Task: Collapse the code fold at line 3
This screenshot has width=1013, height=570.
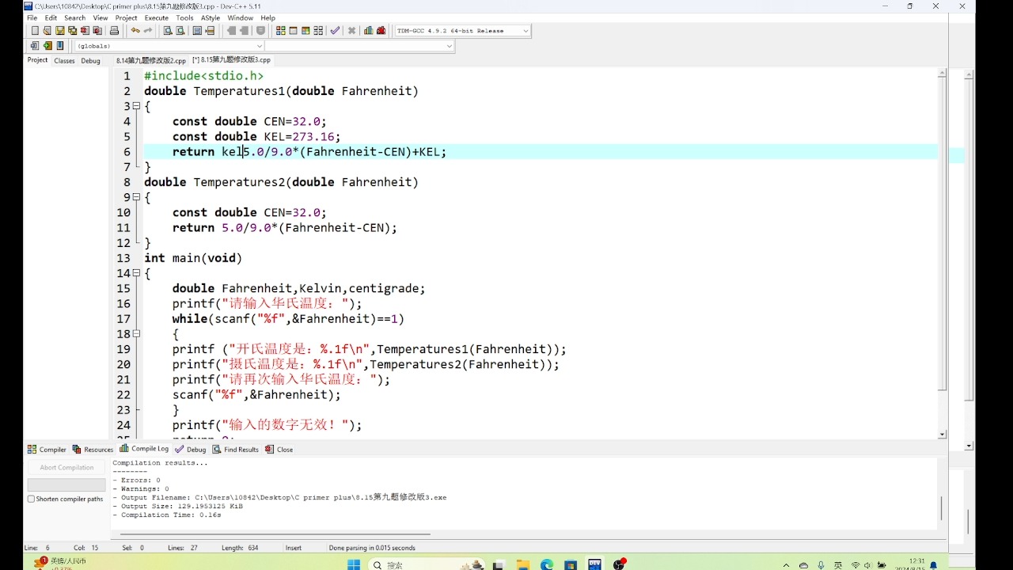Action: (136, 106)
